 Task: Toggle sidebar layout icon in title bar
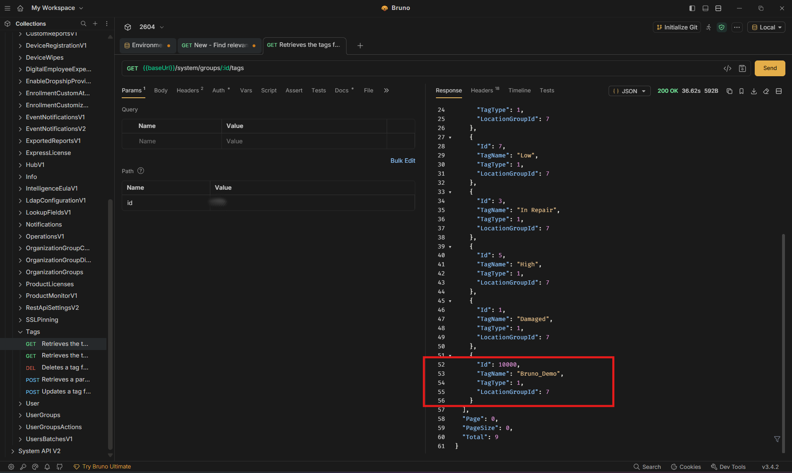[692, 8]
